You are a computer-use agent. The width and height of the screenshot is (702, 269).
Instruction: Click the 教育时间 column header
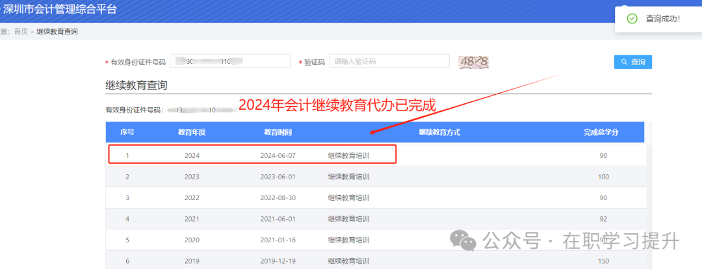click(x=278, y=132)
